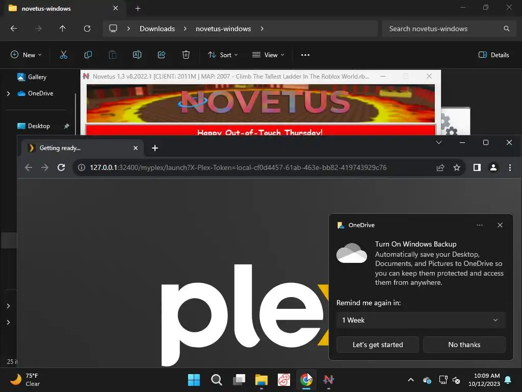Click the Rename icon in Explorer toolbar
Viewport: 522px width, 392px height.
pyautogui.click(x=137, y=55)
